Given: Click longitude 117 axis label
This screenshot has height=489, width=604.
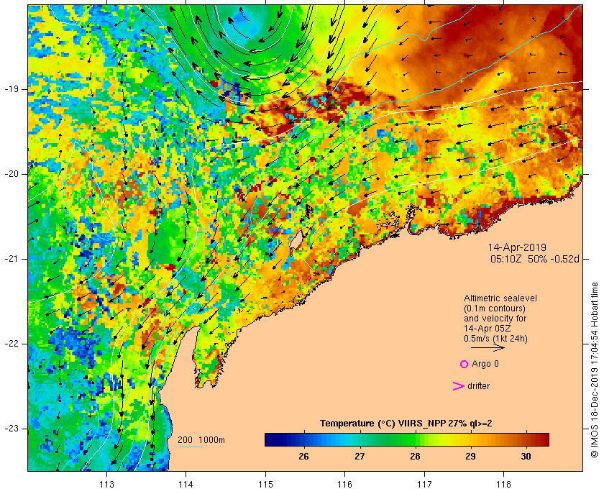Looking at the screenshot, I should 424,484.
